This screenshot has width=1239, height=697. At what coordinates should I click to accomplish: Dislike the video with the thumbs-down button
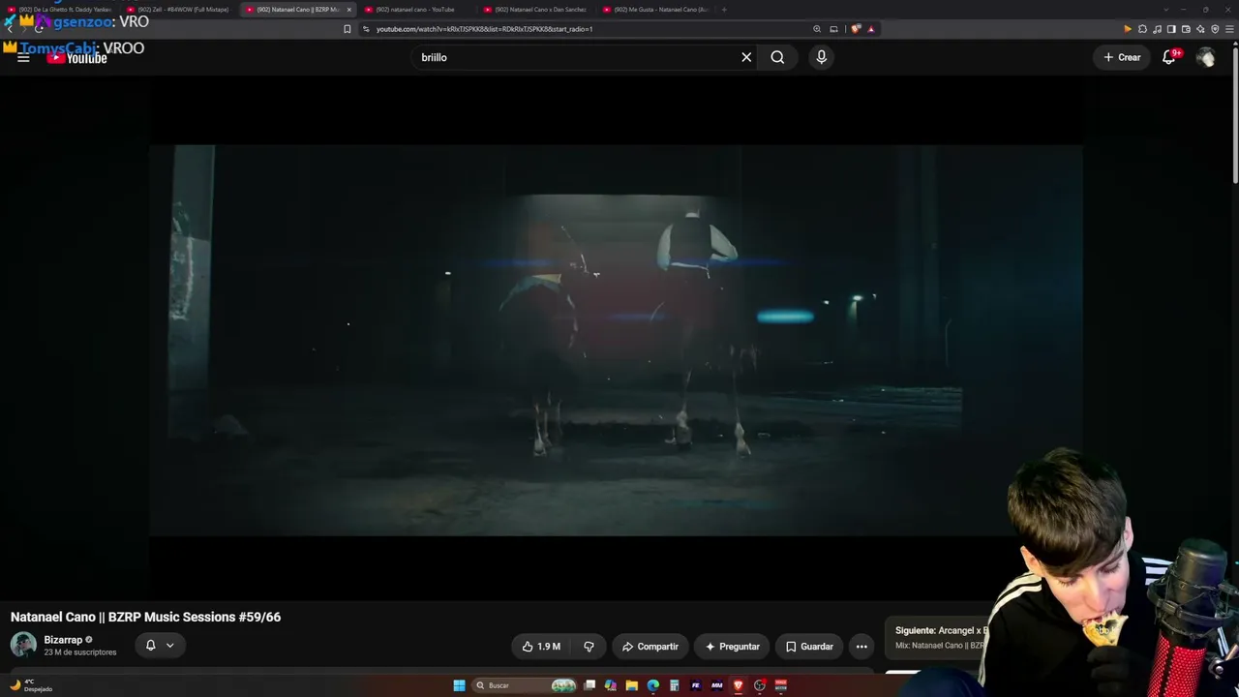[x=589, y=646]
